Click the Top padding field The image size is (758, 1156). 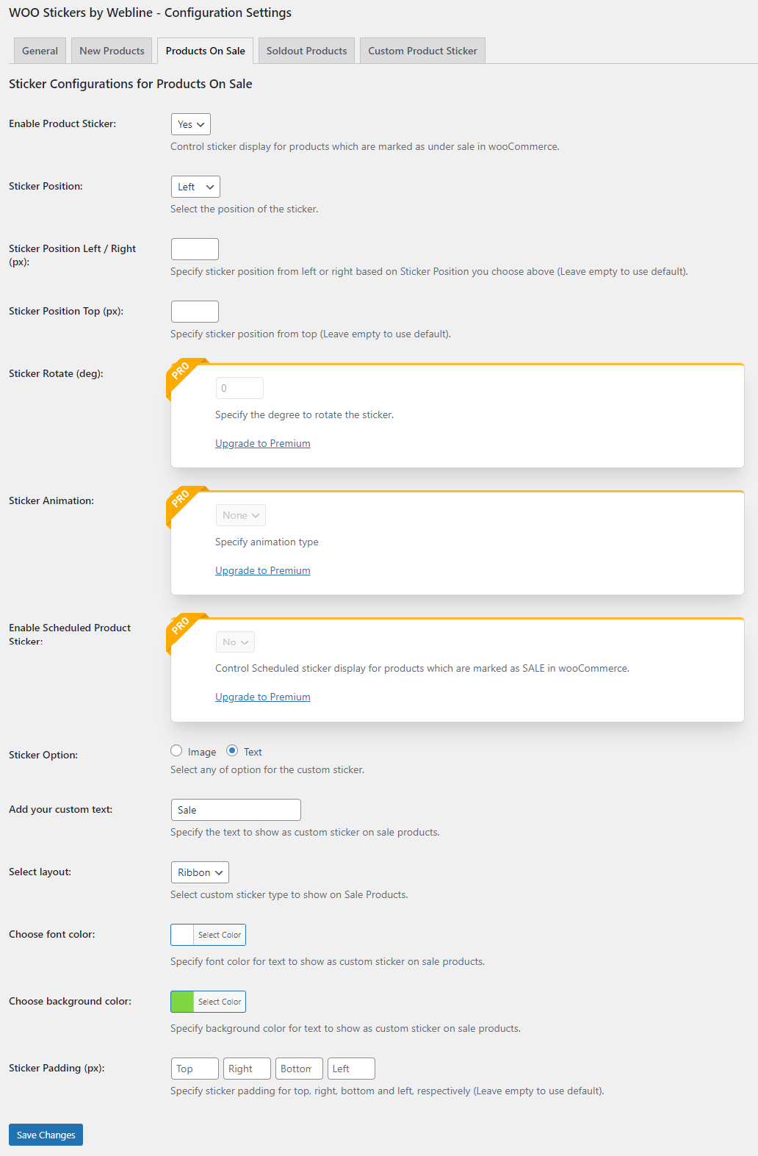point(195,1069)
